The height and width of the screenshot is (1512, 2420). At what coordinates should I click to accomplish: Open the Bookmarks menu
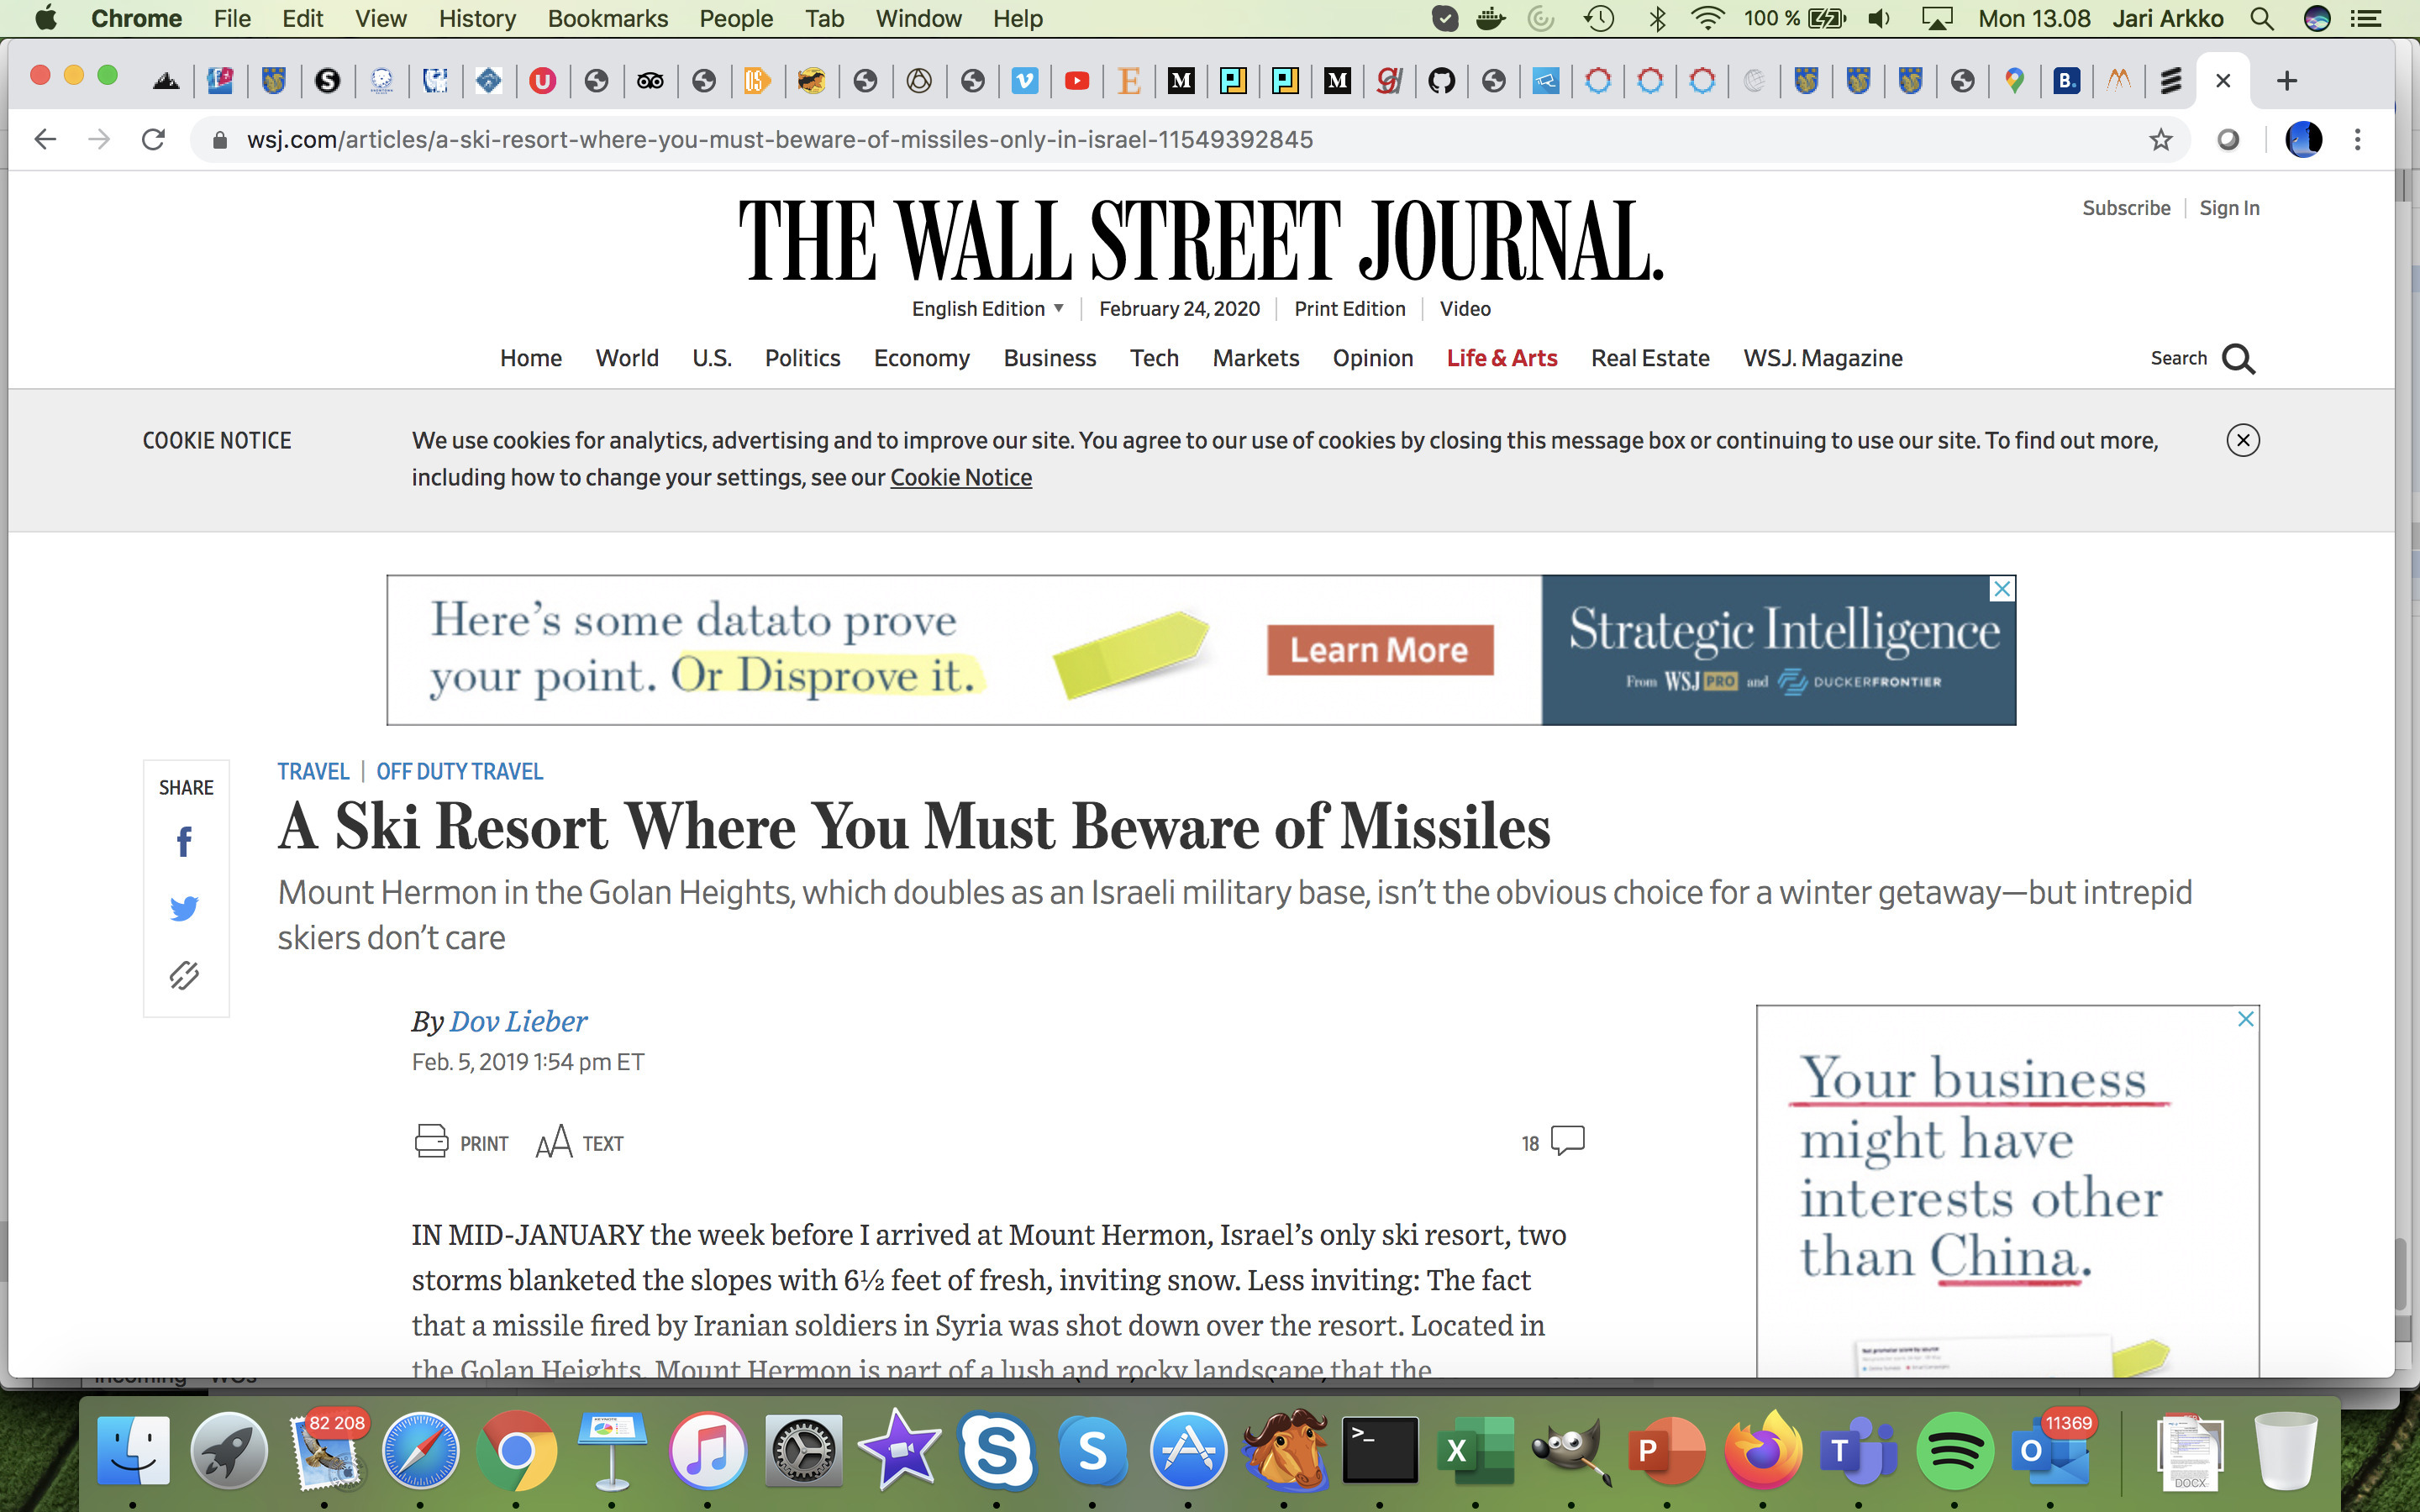click(607, 18)
